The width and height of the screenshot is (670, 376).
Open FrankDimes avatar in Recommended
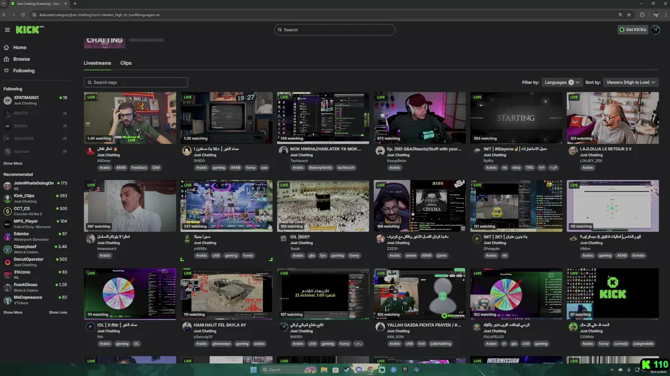[x=7, y=287]
